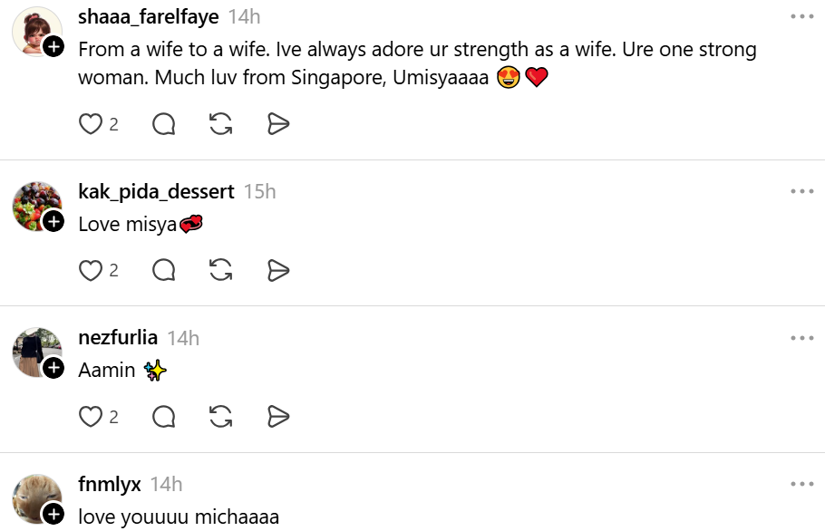
Task: Repost nezfurlia's 'Aamin' comment
Action: pyautogui.click(x=220, y=417)
